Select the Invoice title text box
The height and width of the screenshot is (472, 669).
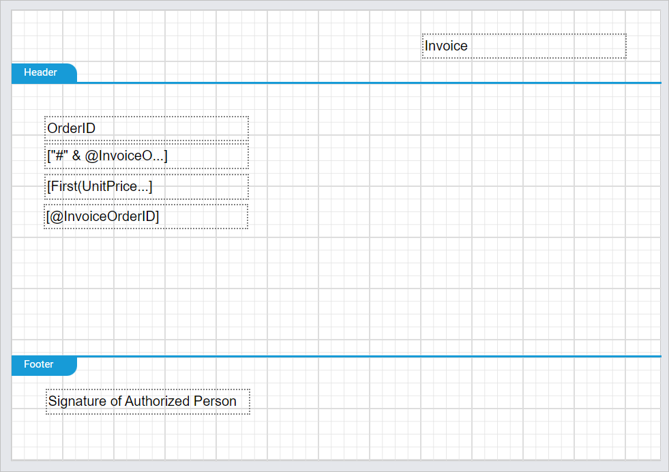[524, 46]
